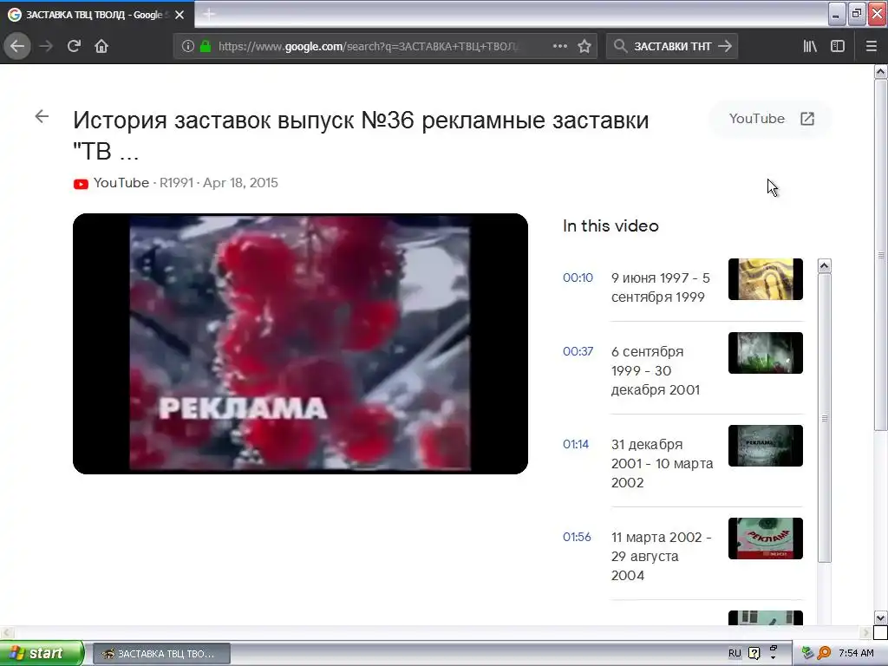The image size is (888, 666).
Task: Play the РЕКЛАМА video preview
Action: [x=300, y=343]
